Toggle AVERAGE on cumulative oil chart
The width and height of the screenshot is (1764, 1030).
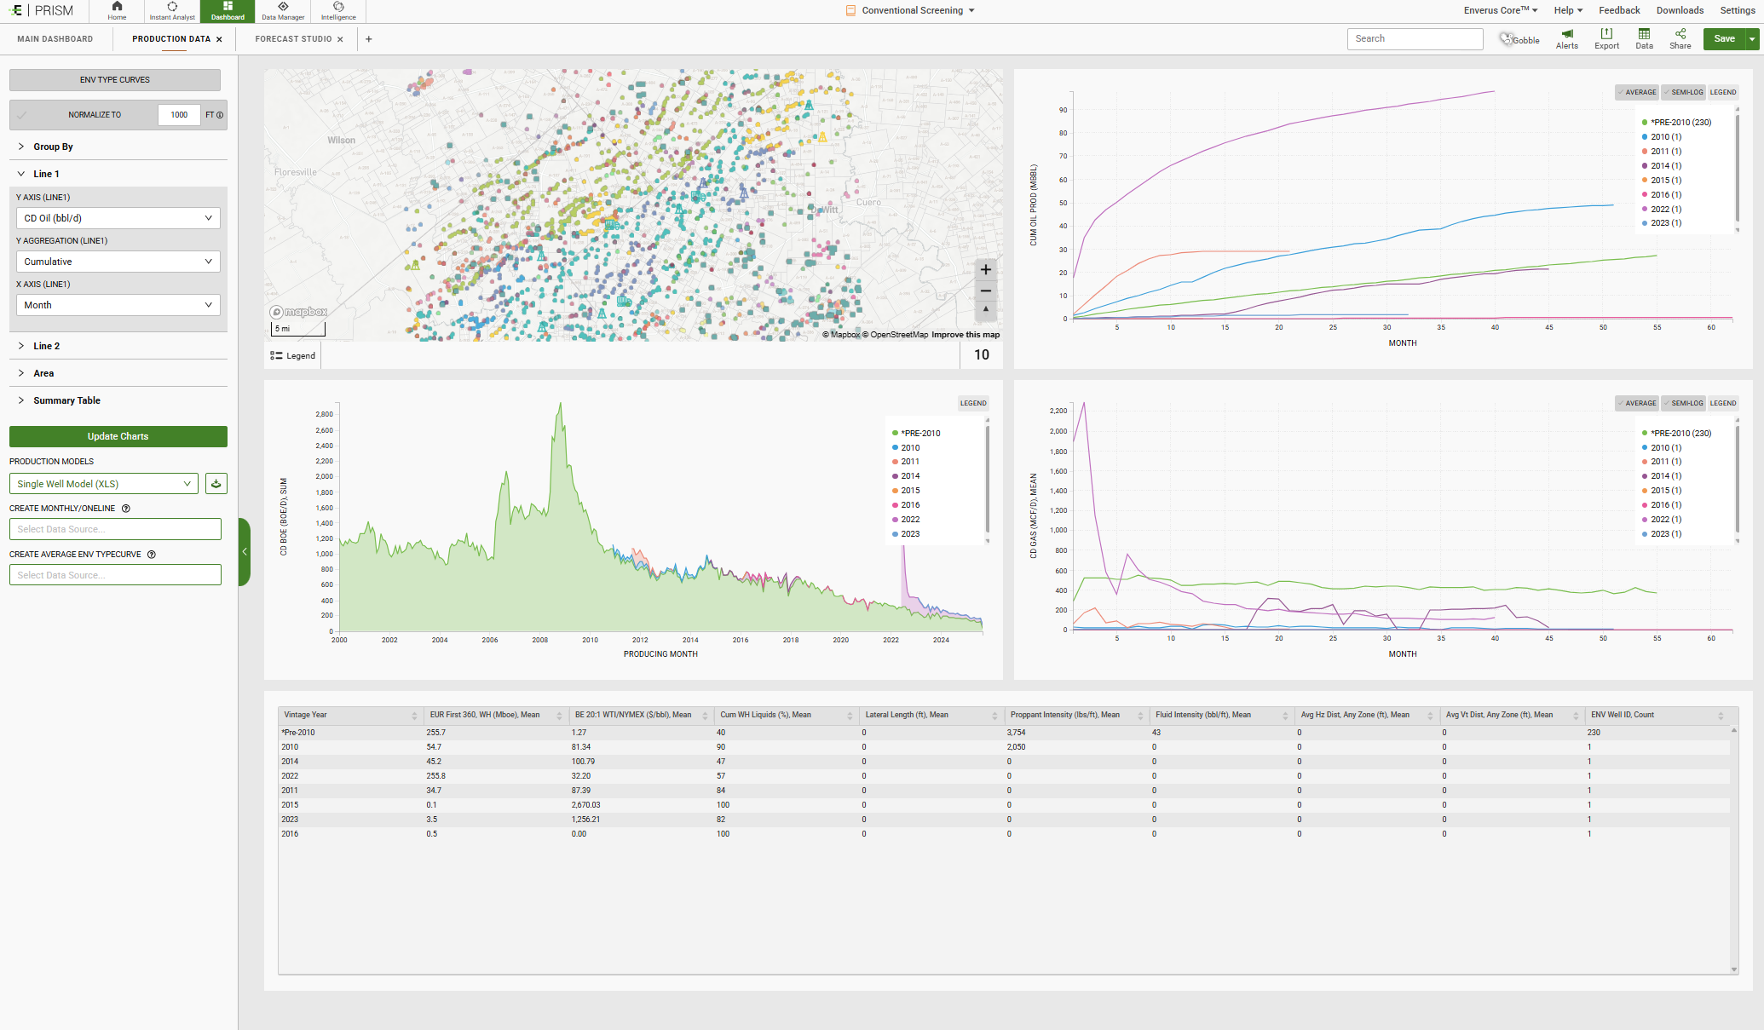pyautogui.click(x=1636, y=92)
